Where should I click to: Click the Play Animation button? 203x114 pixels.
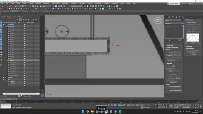tap(161, 105)
